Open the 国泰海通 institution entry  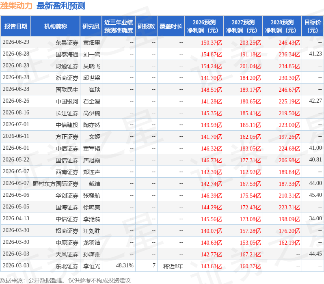point(67,54)
